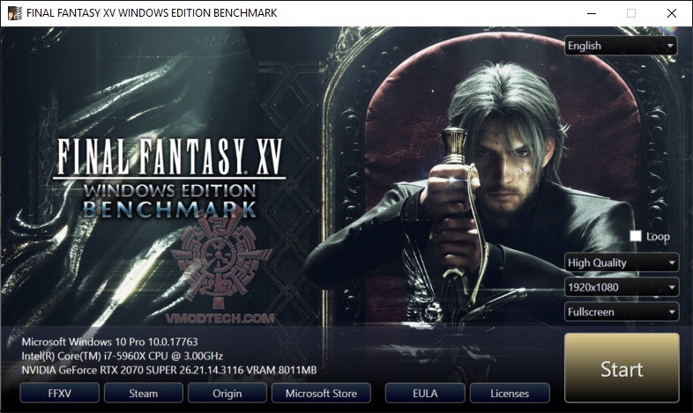Click the Start benchmark button
Viewport: 693px width, 413px height.
[x=622, y=367]
